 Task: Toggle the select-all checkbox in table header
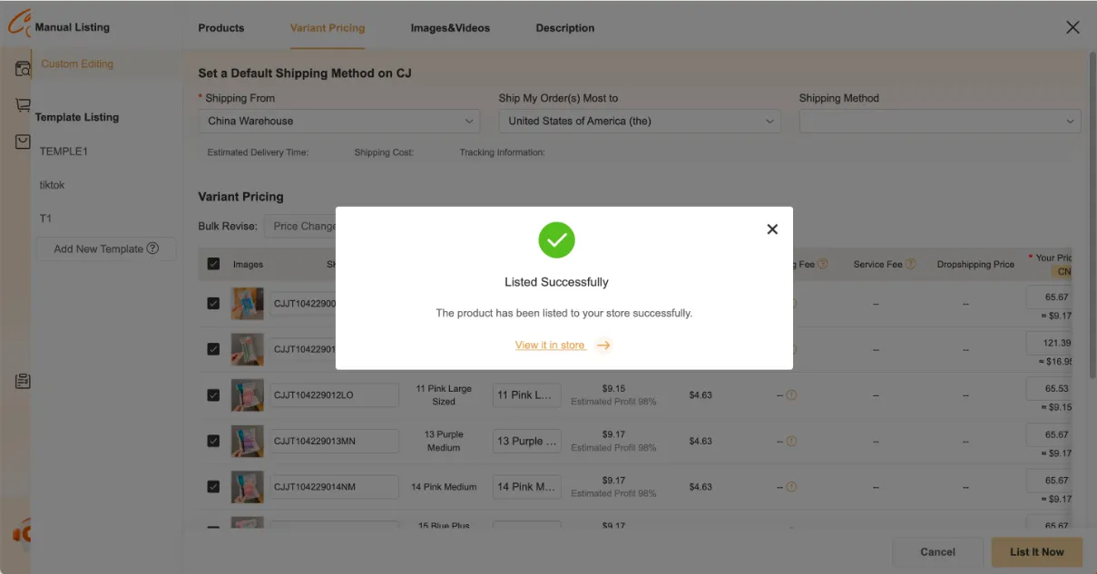(x=213, y=264)
